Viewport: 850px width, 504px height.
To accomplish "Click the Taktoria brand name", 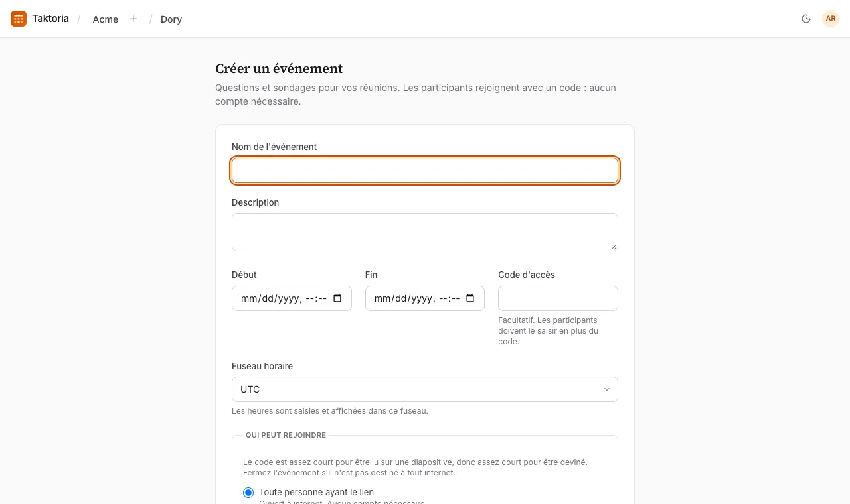I will pos(50,19).
